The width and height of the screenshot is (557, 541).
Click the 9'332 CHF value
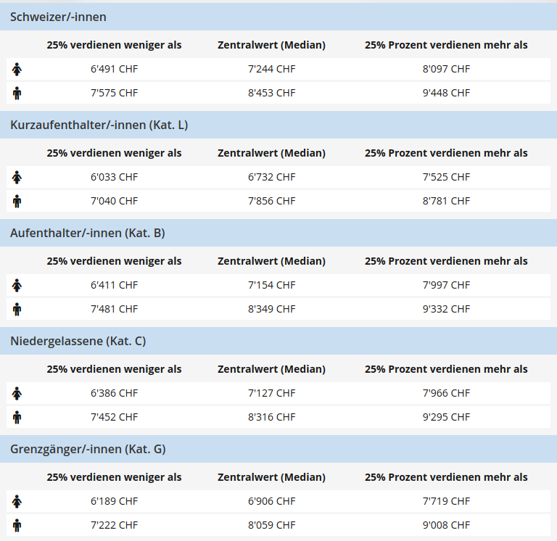pyautogui.click(x=446, y=309)
